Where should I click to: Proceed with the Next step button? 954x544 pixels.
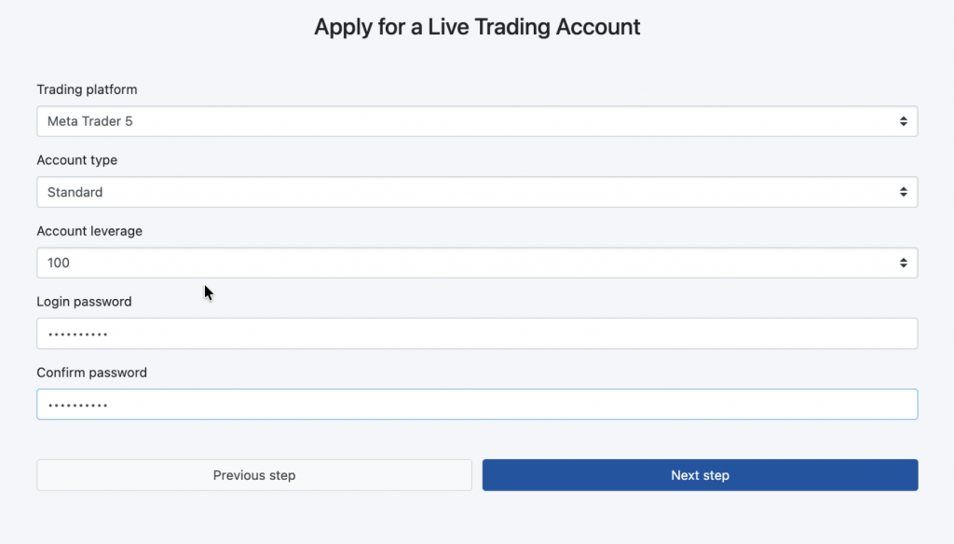pos(700,475)
